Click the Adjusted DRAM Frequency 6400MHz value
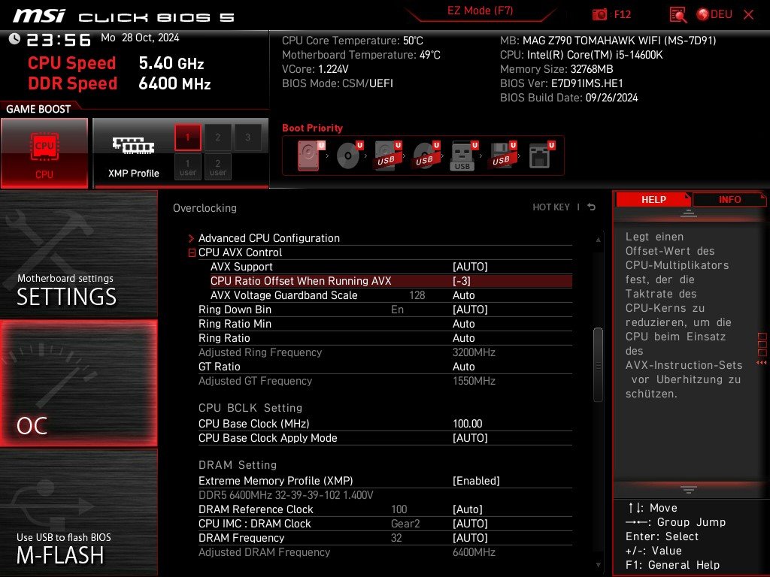The image size is (770, 577). (x=474, y=552)
